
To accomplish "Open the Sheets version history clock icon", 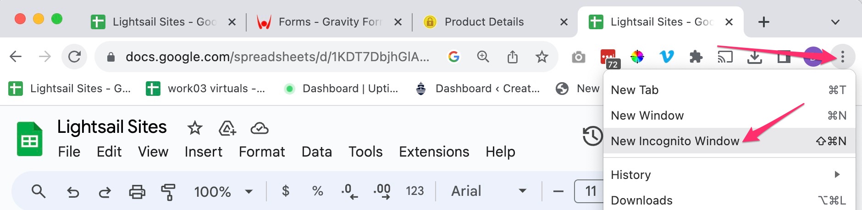I will click(x=592, y=136).
